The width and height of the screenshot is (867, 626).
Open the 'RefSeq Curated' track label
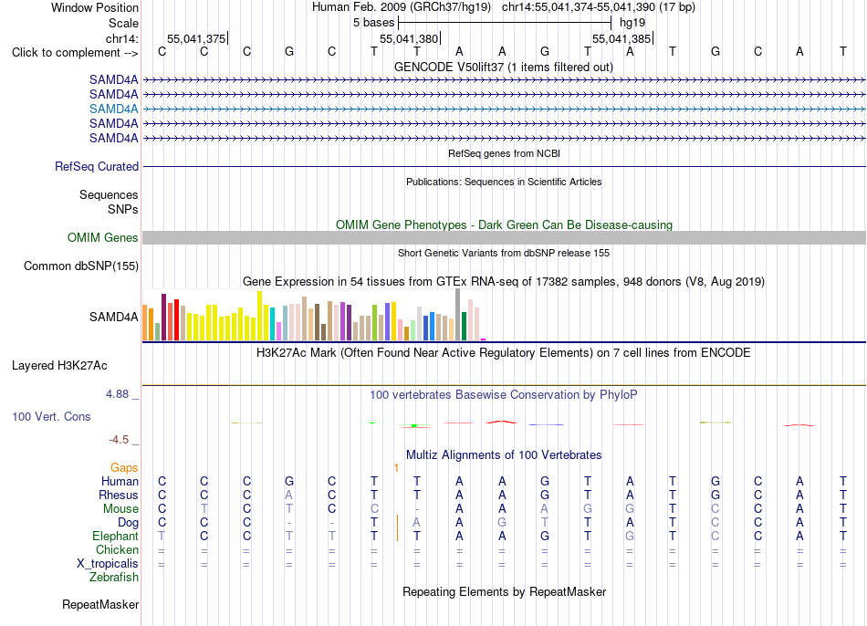tap(96, 166)
